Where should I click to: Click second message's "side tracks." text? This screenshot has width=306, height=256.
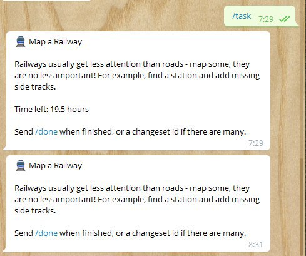coord(35,211)
